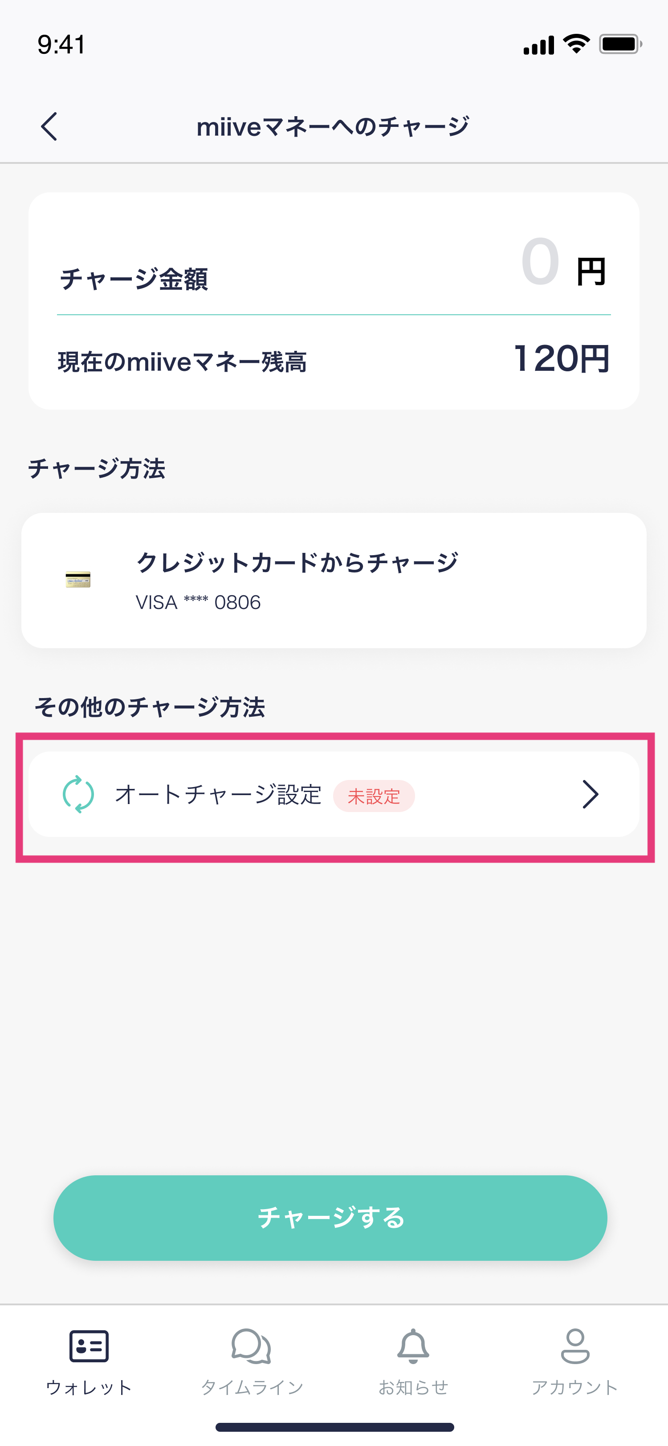Select クレジットカードからチャージ method
Viewport: 668px width, 1446px height.
297,562
